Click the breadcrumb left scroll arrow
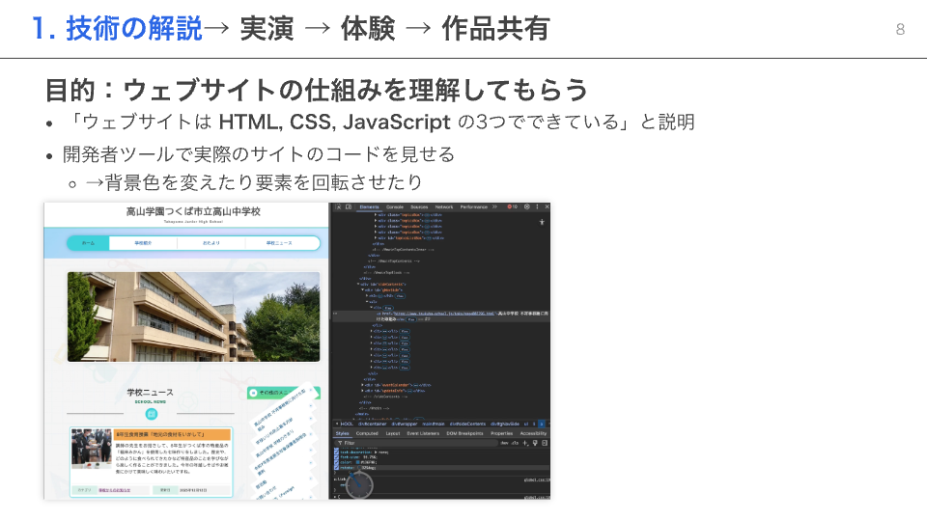Viewport: 927px width, 521px height. (x=336, y=424)
